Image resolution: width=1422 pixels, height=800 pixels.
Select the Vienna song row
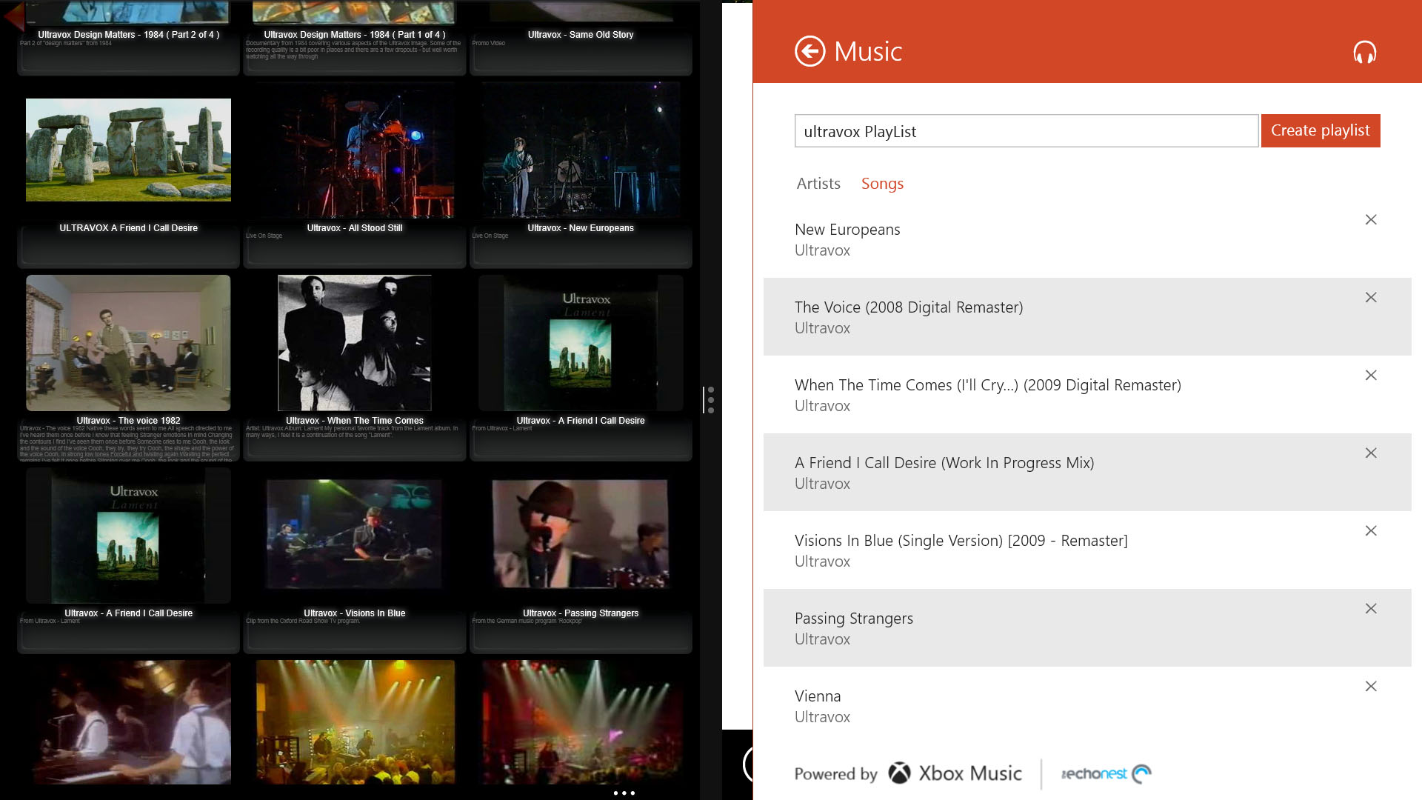tap(1087, 706)
